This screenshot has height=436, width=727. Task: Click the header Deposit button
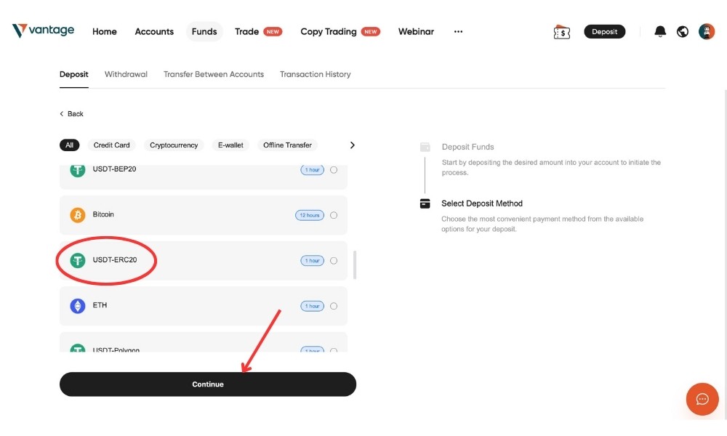point(604,31)
